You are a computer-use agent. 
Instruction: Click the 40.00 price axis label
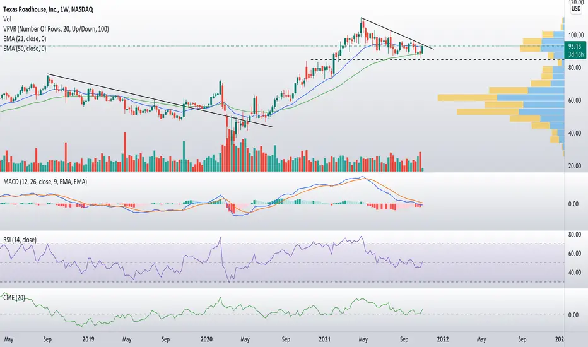pos(576,133)
